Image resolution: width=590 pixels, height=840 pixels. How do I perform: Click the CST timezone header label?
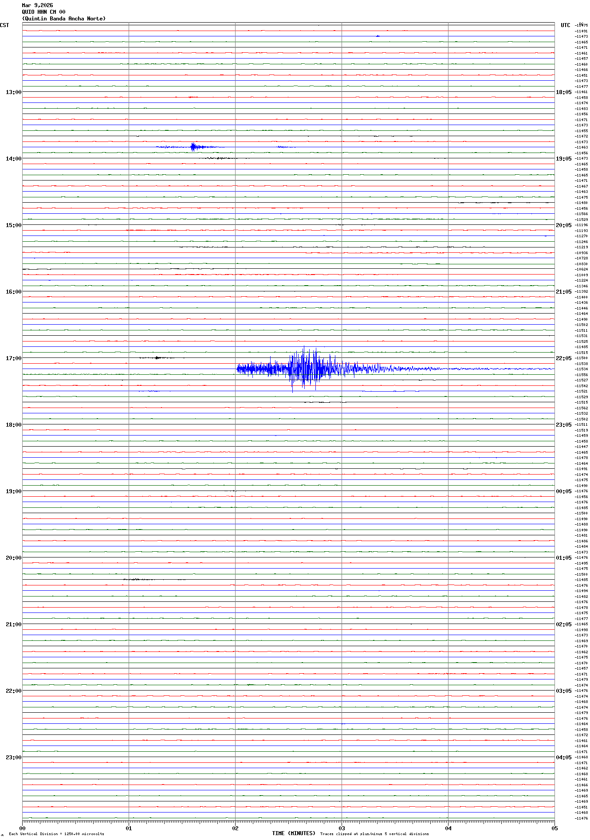click(x=4, y=25)
